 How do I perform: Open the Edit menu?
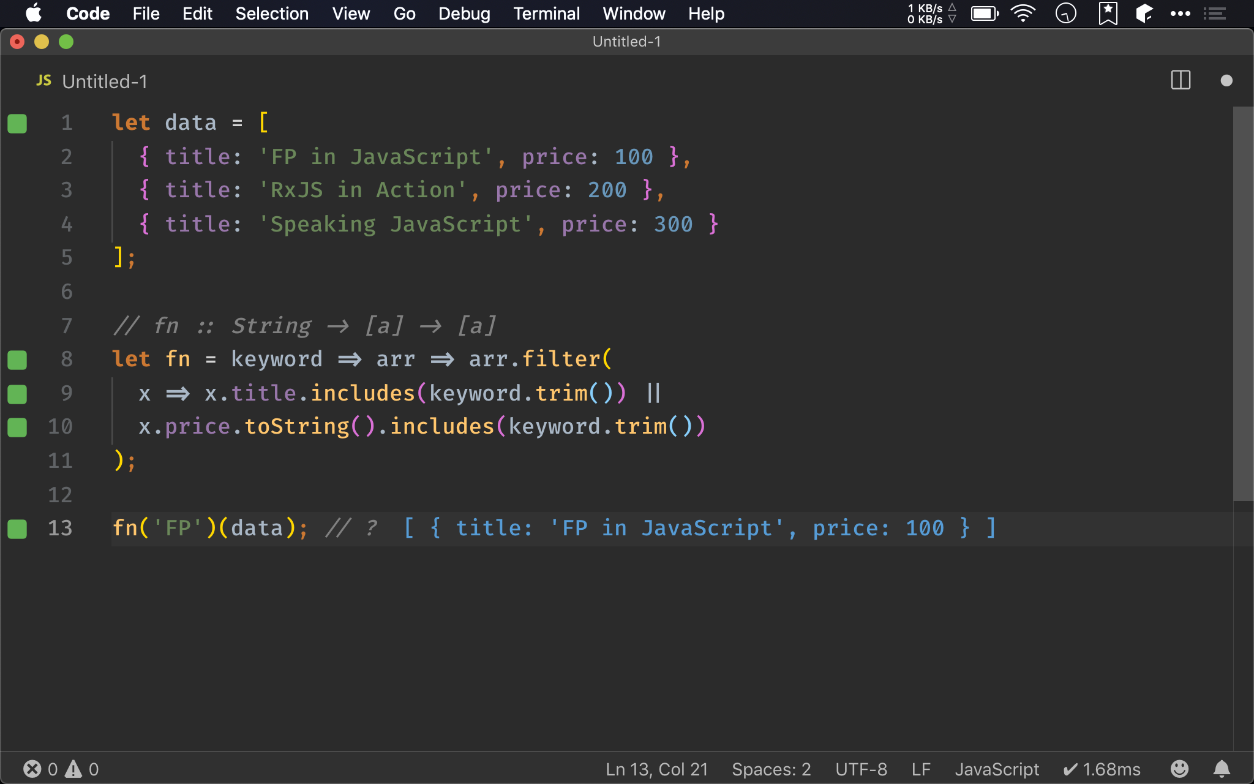(197, 13)
